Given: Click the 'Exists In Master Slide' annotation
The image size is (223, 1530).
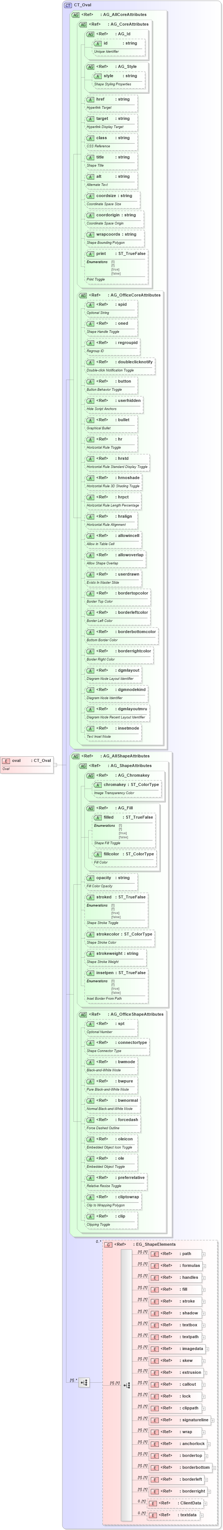Looking at the screenshot, I should [x=103, y=583].
